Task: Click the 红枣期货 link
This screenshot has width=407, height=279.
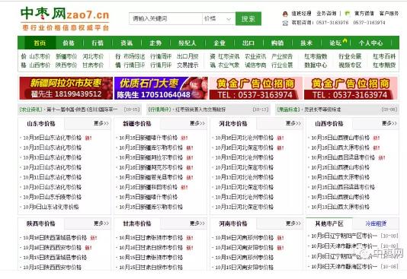Action: click(384, 65)
